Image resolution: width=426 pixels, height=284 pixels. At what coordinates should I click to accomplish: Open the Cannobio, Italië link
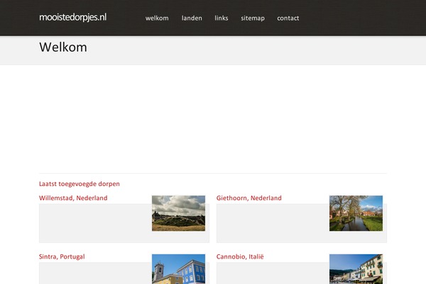coord(240,256)
